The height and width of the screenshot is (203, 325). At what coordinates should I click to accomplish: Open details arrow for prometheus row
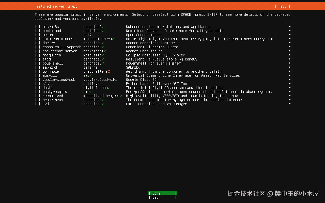coord(290,100)
